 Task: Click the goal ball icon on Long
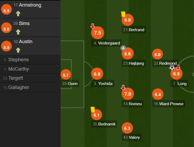[172, 68]
